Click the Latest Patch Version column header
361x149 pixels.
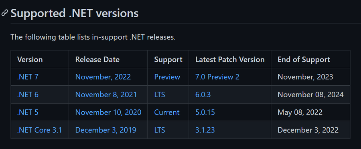230,59
